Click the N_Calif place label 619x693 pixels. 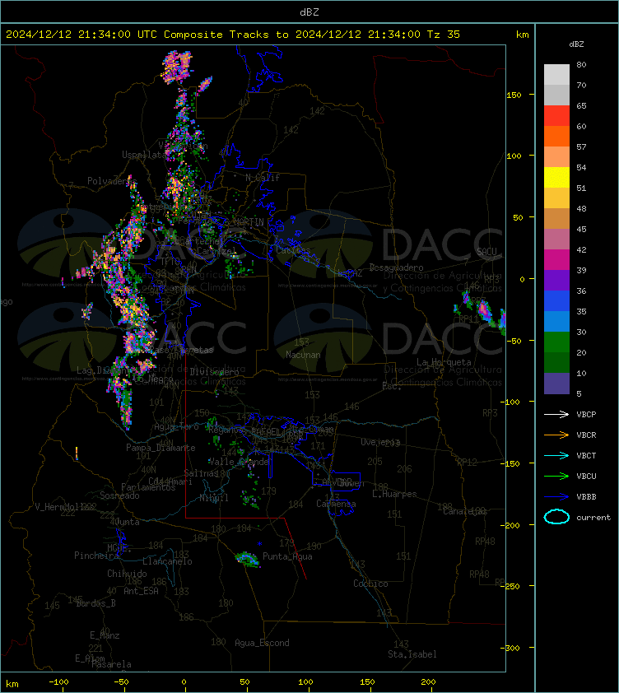coord(263,178)
